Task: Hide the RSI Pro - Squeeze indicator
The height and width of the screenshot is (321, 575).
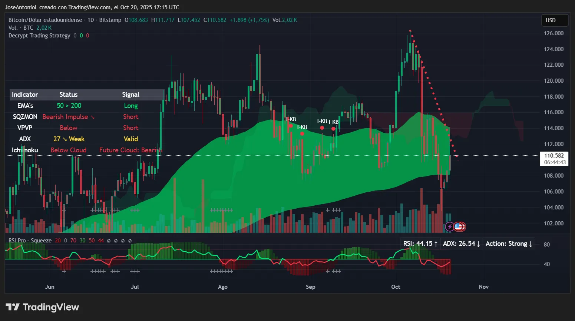Action: click(x=30, y=240)
